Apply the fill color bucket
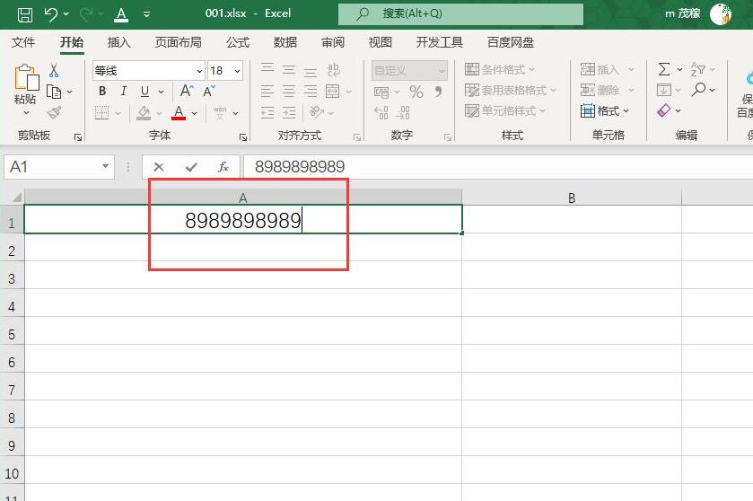The height and width of the screenshot is (501, 753). (144, 113)
